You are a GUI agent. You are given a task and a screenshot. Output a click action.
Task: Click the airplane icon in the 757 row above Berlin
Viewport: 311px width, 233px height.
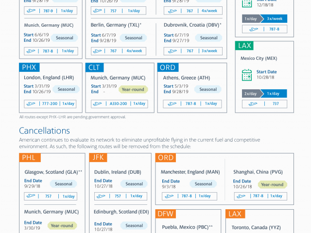97,11
